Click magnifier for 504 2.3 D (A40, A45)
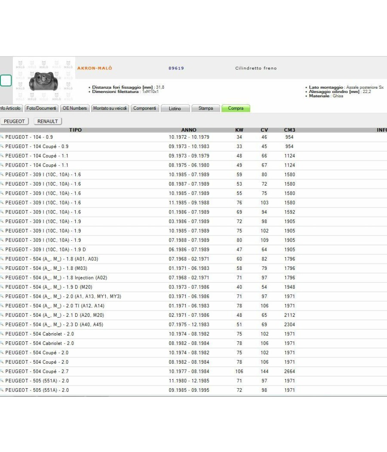The width and height of the screenshot is (387, 452). coord(1,324)
